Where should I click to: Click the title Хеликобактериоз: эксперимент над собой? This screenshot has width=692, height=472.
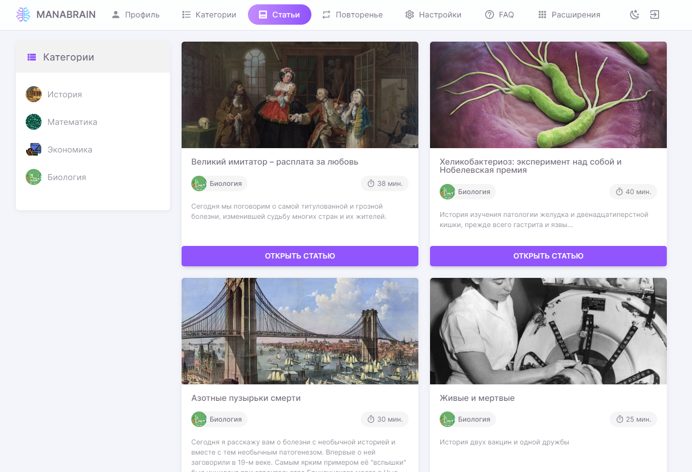tap(530, 166)
